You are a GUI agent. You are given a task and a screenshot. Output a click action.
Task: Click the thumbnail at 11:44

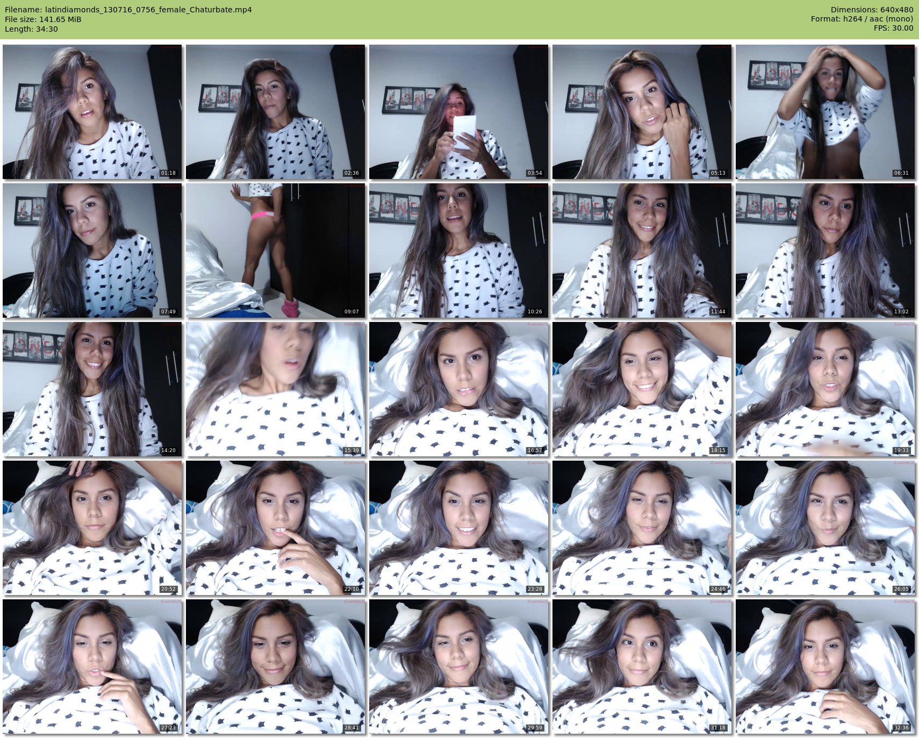tap(642, 250)
